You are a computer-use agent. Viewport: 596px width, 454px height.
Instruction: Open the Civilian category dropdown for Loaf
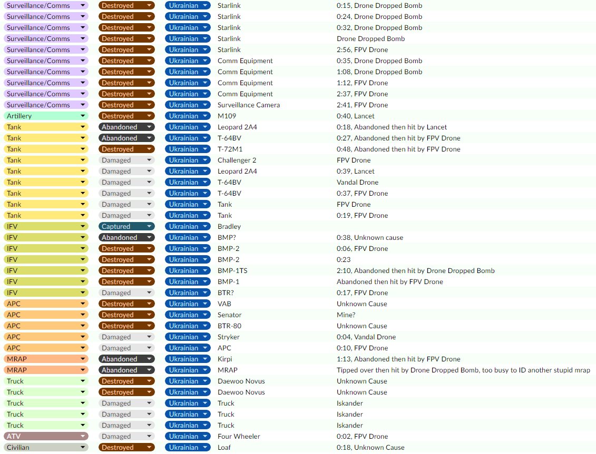tap(46, 447)
